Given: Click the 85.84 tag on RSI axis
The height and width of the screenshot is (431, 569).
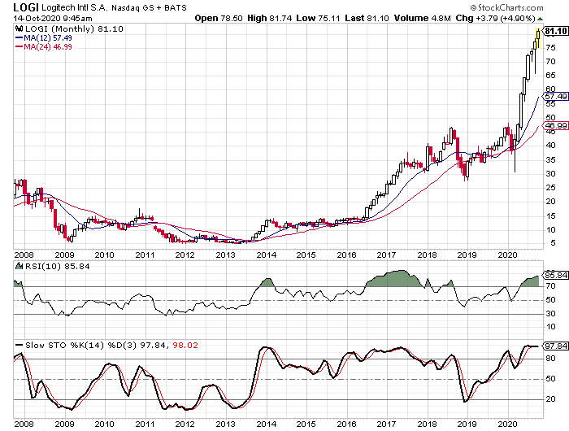Looking at the screenshot, I should tap(555, 275).
